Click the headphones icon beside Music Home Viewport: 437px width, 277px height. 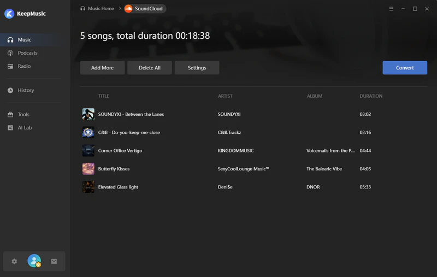(83, 8)
